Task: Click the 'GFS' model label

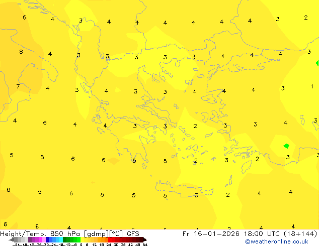Action: click(x=133, y=234)
